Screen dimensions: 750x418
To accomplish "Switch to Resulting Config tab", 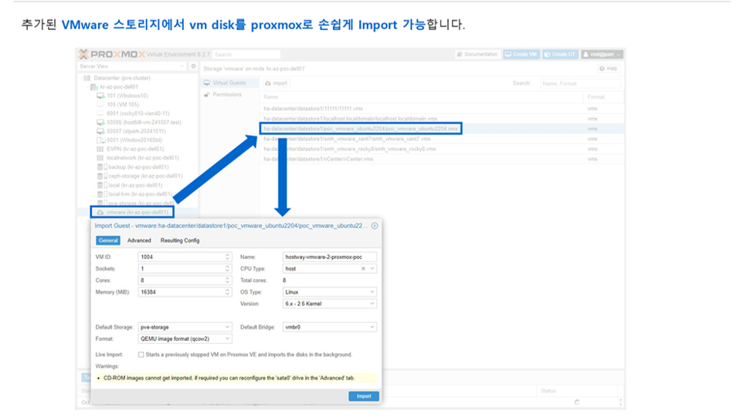I will [x=180, y=241].
